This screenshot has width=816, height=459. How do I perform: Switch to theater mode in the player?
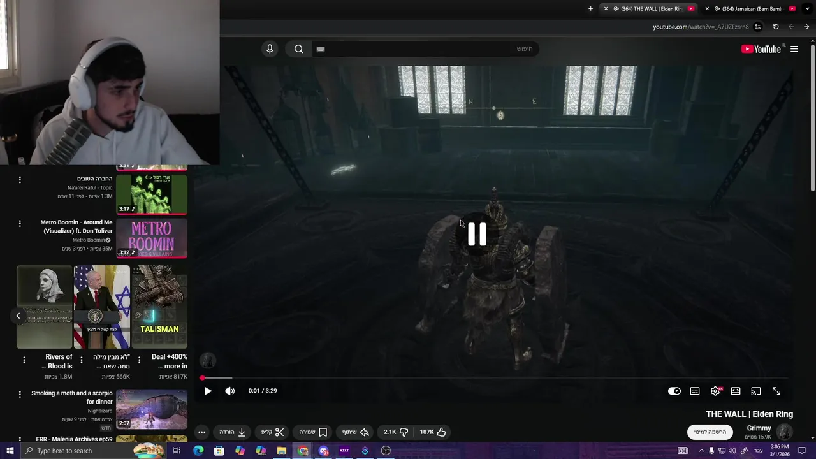coord(736,391)
